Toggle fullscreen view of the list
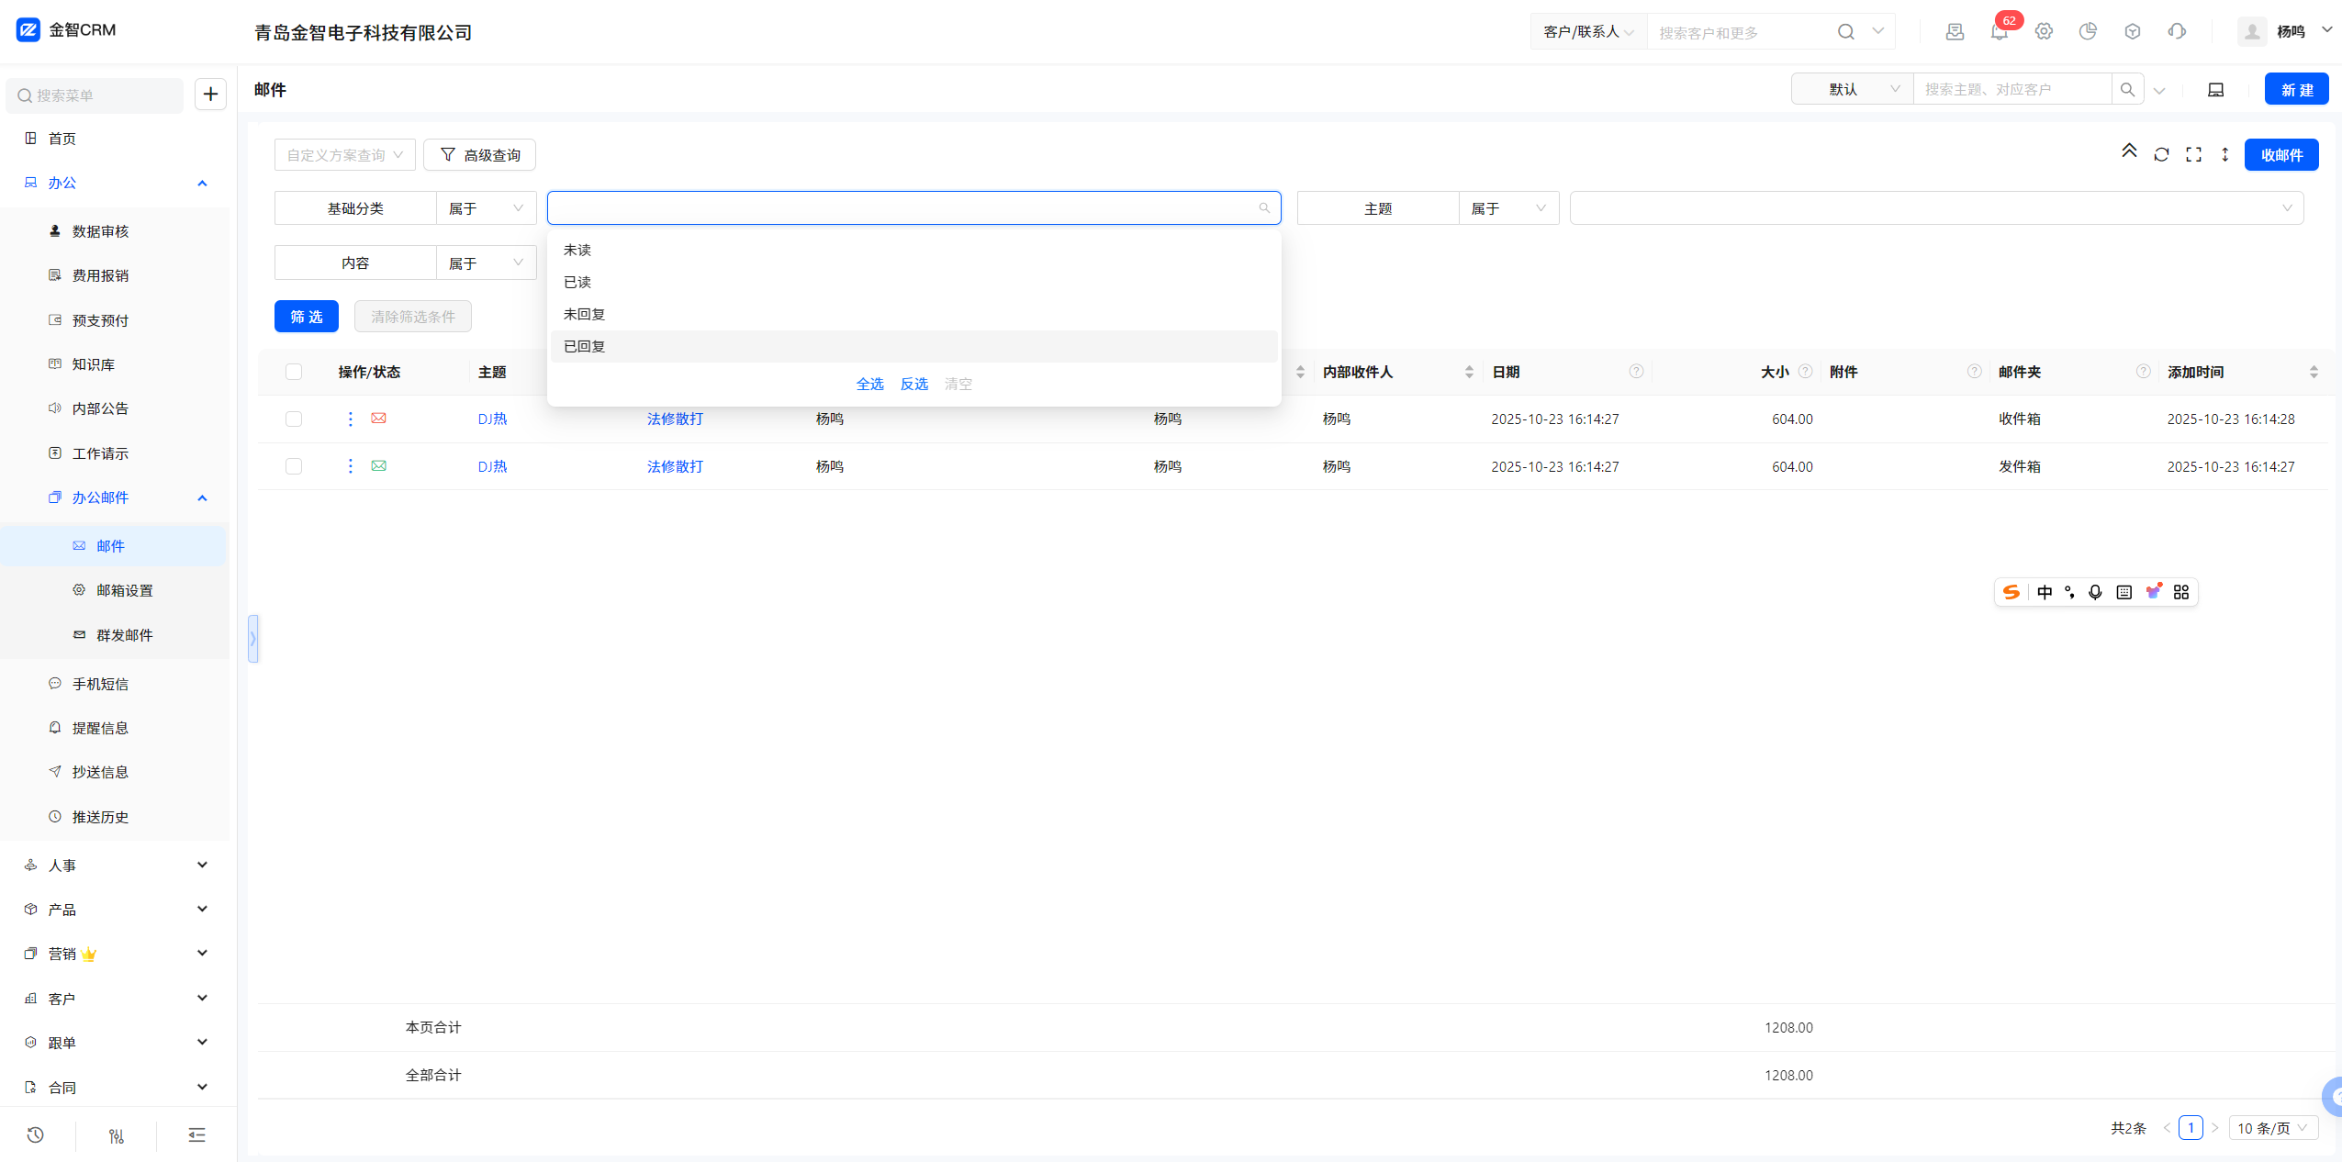Image resolution: width=2342 pixels, height=1162 pixels. click(2193, 154)
